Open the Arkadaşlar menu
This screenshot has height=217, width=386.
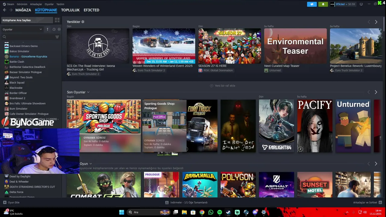[36, 4]
